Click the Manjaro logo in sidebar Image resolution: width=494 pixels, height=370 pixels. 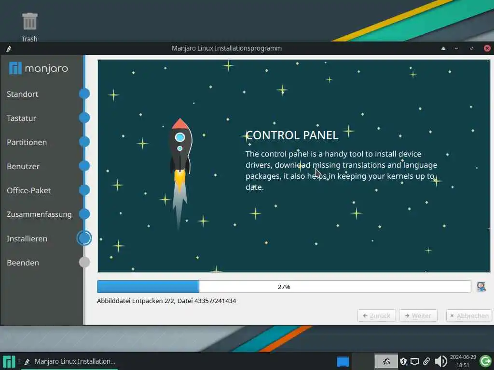[x=39, y=68]
